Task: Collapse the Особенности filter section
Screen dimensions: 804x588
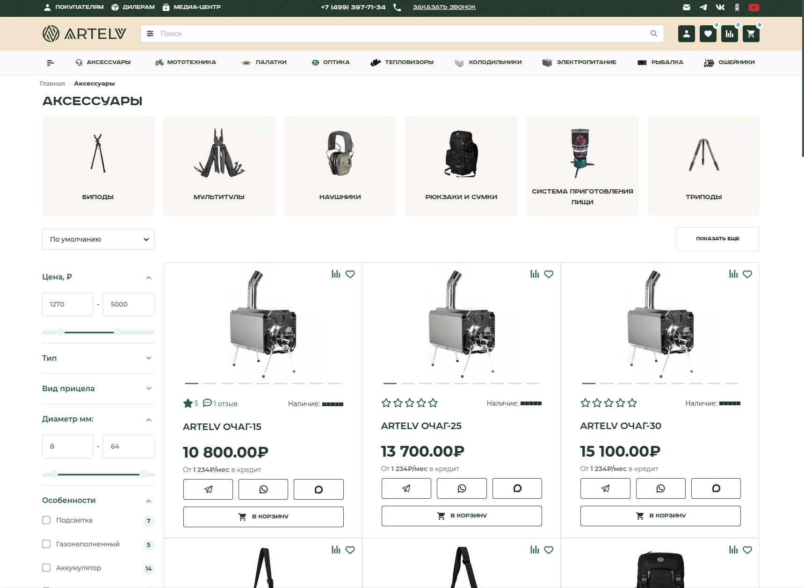Action: (x=149, y=501)
